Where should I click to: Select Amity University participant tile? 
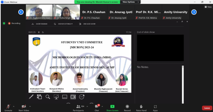pos(176,12)
